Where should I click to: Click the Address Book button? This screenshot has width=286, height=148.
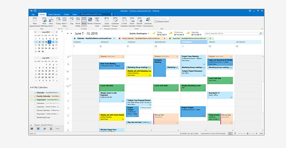pos(162,21)
